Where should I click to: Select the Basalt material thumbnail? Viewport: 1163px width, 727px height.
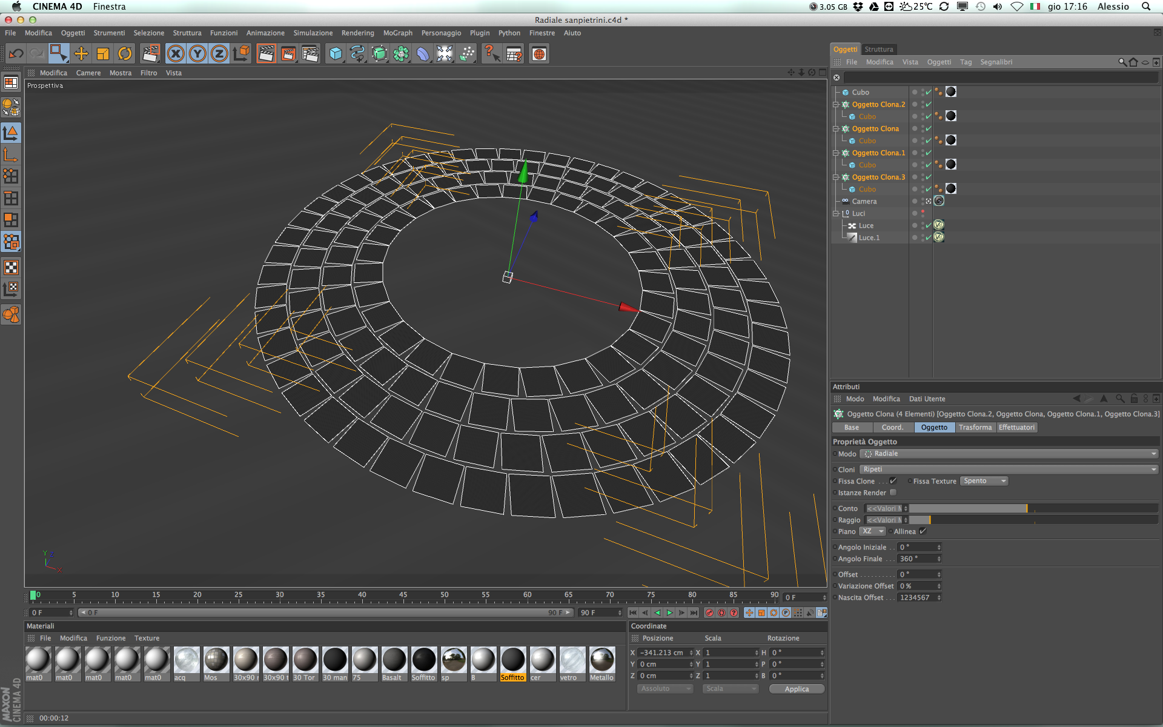pos(394,660)
